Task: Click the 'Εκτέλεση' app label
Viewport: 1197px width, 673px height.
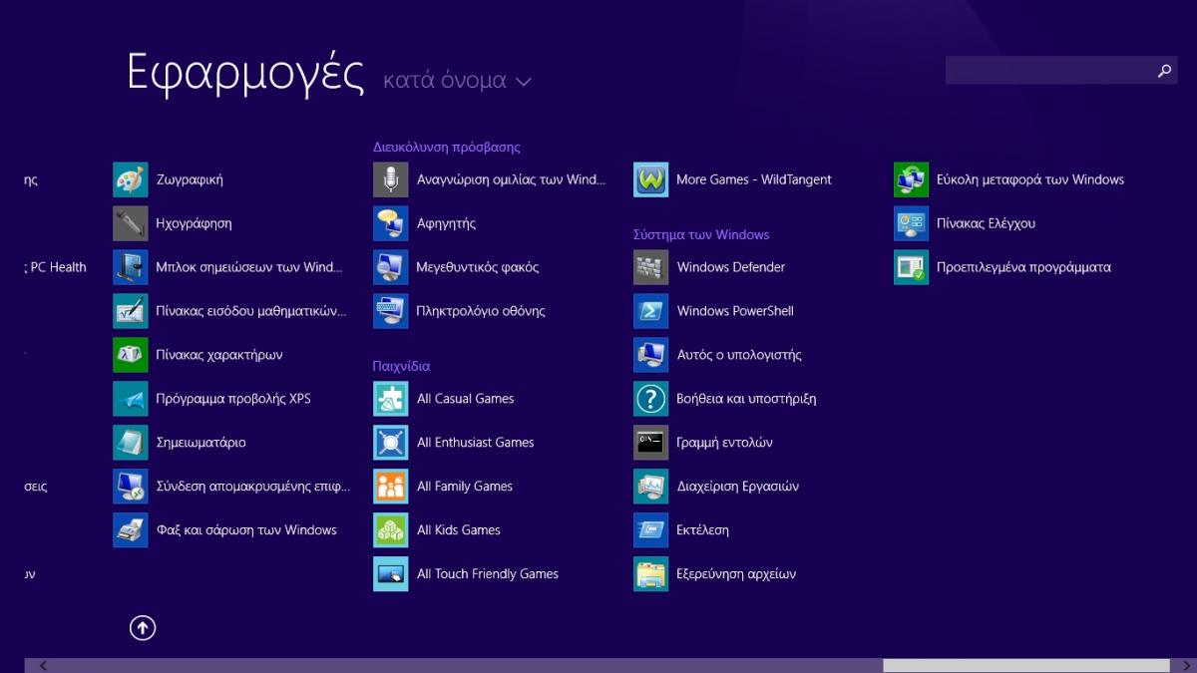Action: [703, 530]
